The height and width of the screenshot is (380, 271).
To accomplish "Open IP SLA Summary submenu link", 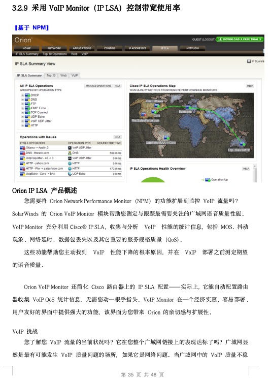I will (x=27, y=54).
